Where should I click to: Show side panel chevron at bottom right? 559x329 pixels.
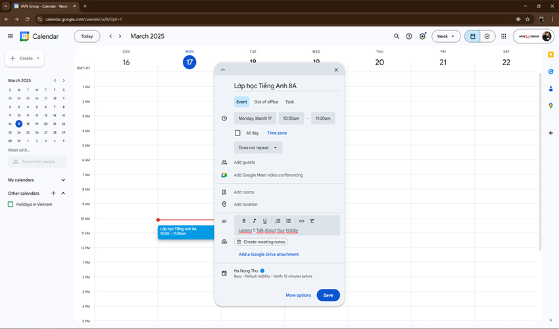551,320
